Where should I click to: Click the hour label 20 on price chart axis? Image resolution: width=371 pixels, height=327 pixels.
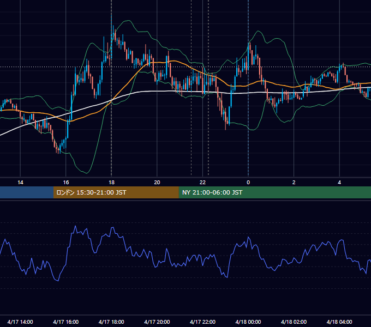point(157,183)
